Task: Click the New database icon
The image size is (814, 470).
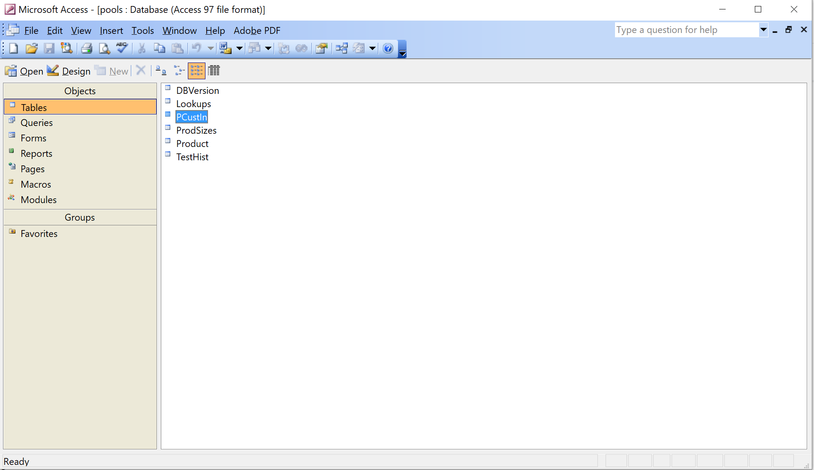Action: coord(14,48)
